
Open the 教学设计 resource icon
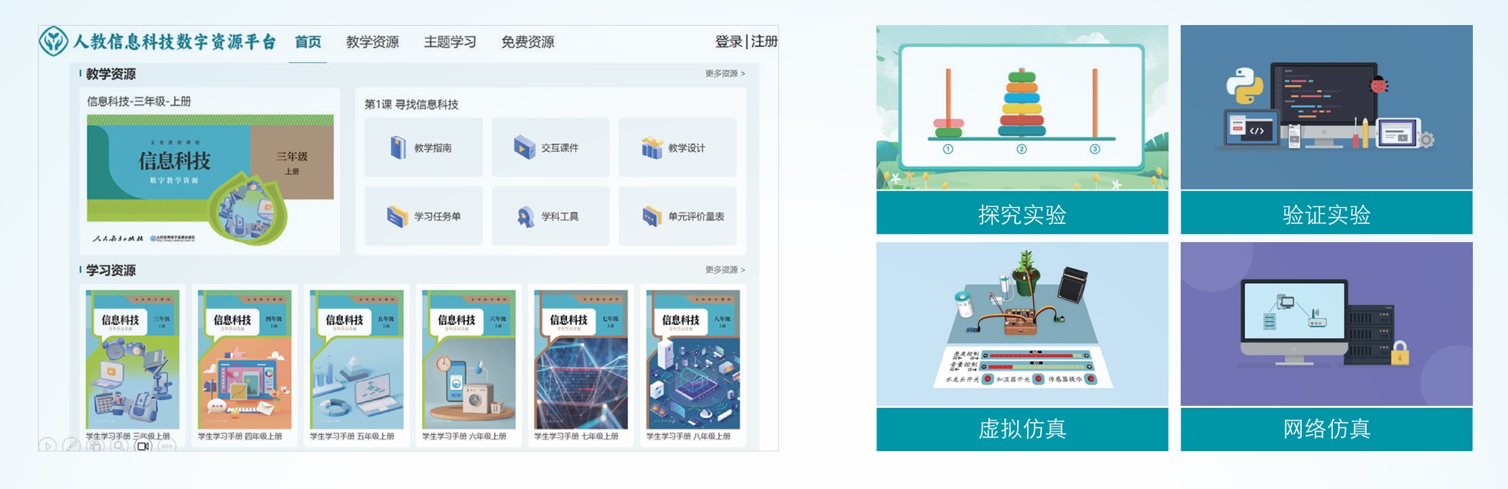652,147
